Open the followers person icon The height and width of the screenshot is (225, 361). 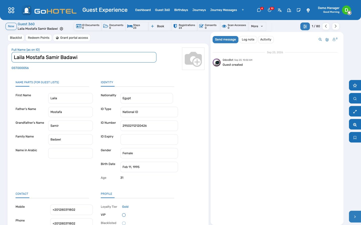pos(335,39)
